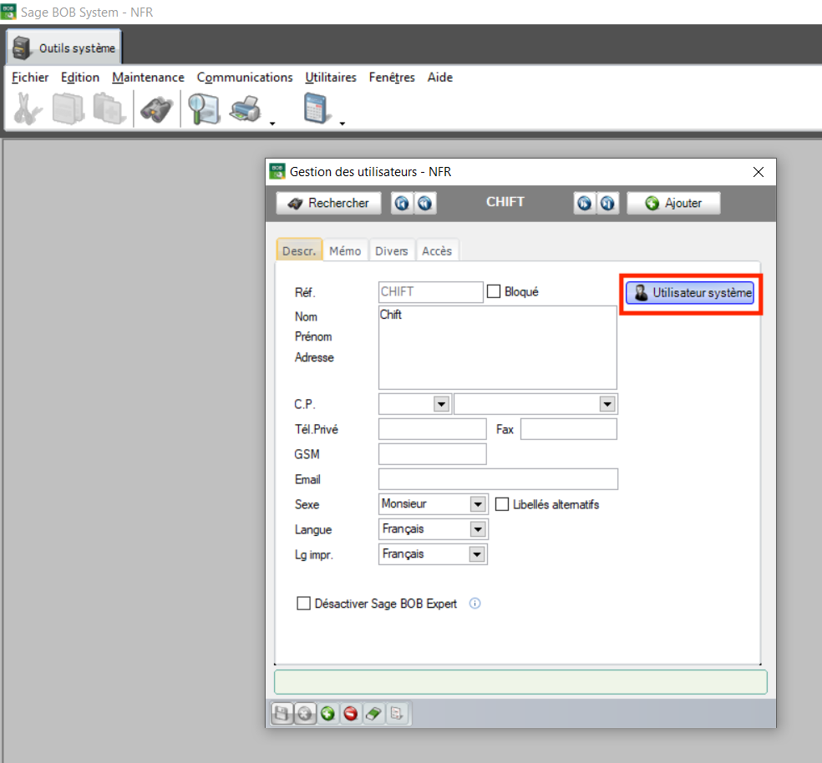The image size is (822, 763).
Task: Tick the Bloqué checkbox
Action: [494, 292]
